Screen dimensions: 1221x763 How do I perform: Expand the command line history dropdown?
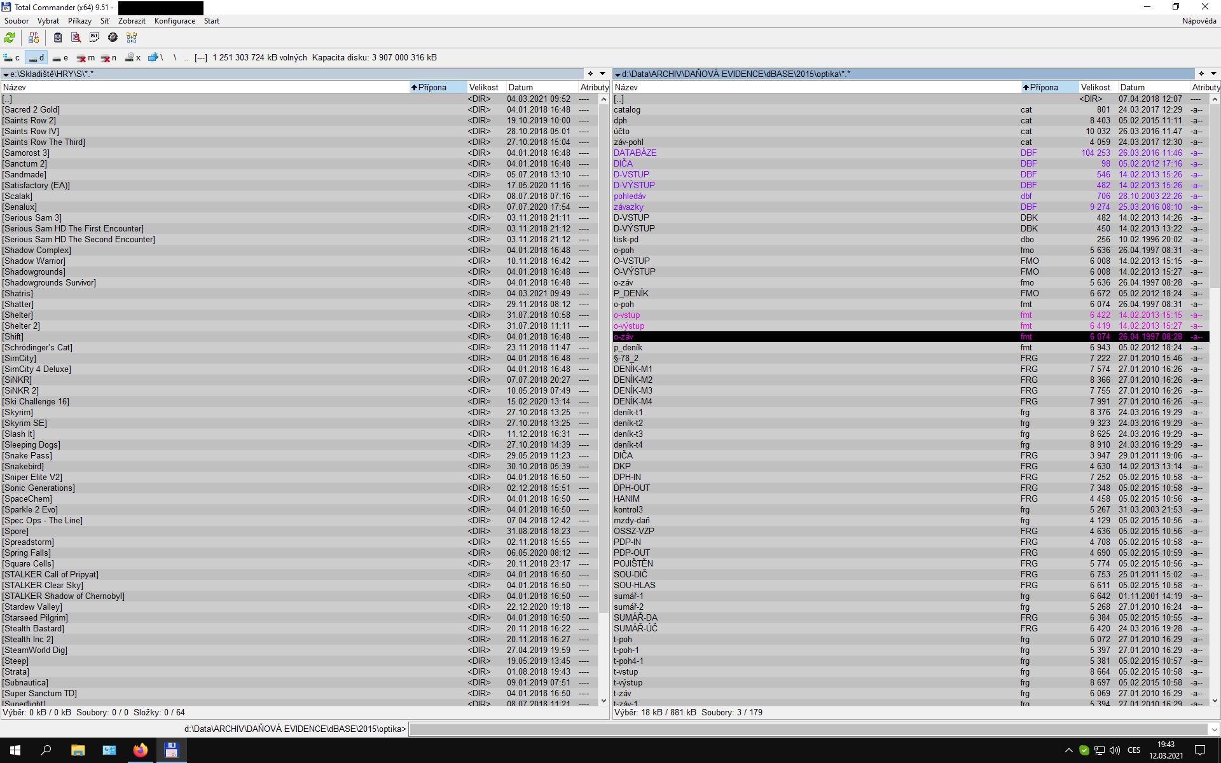(x=1214, y=729)
